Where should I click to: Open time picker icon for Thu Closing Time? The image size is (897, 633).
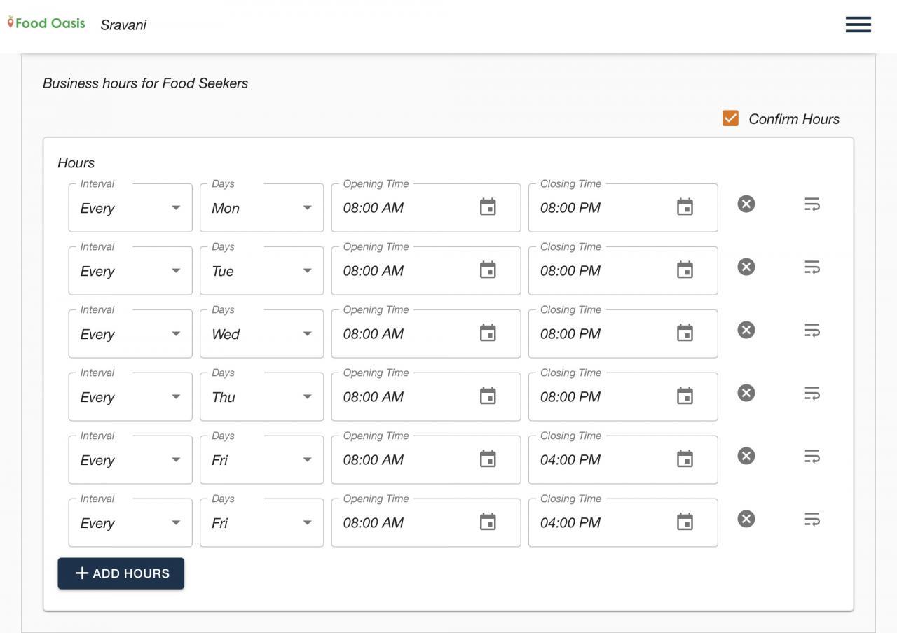coord(685,396)
